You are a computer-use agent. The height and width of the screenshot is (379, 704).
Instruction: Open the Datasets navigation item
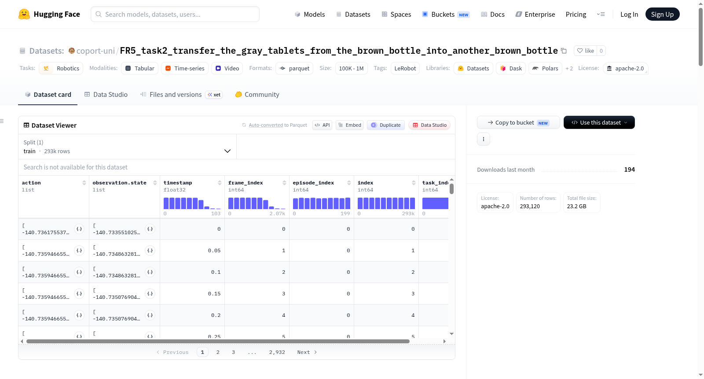coord(353,15)
